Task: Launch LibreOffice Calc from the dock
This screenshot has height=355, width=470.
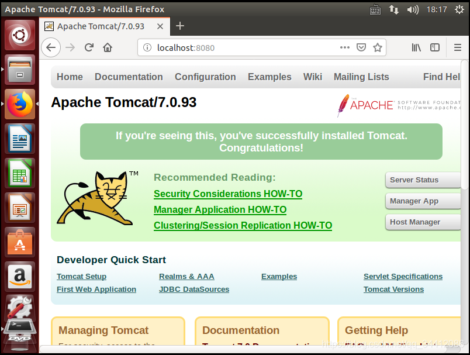Action: point(20,173)
